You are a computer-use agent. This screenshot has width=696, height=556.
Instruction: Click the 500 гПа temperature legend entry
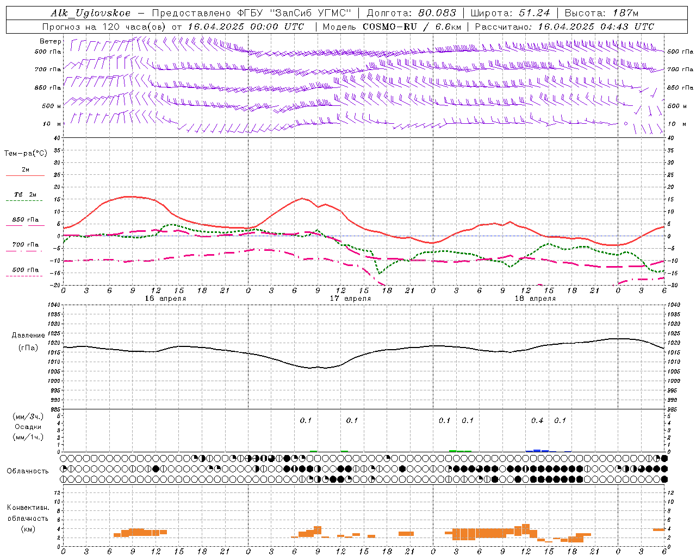tap(25, 270)
